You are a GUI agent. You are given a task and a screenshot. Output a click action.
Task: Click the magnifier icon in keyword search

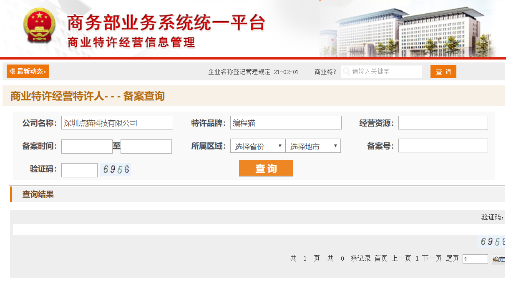pyautogui.click(x=346, y=72)
